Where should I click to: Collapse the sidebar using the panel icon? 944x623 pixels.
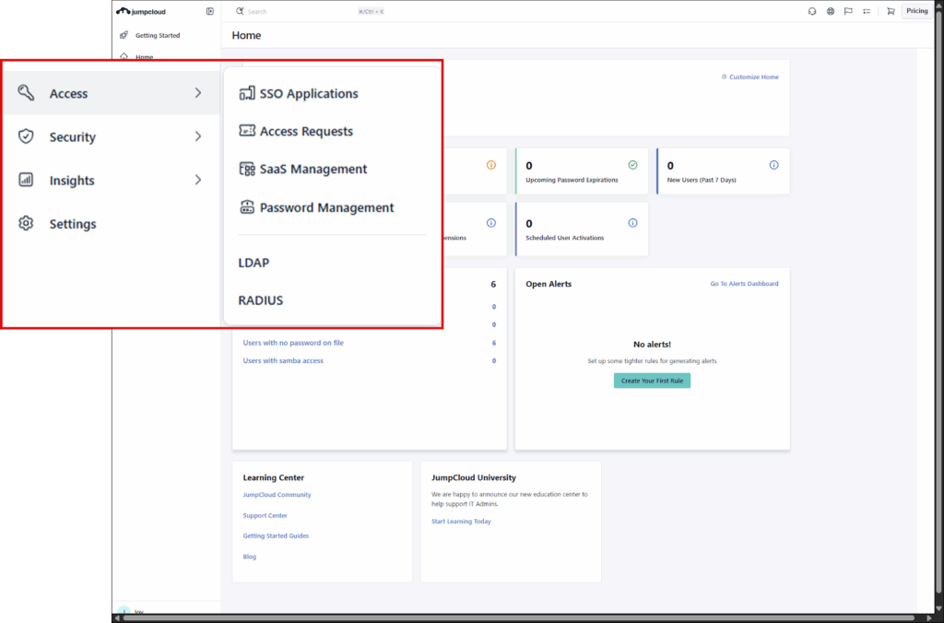pos(209,11)
